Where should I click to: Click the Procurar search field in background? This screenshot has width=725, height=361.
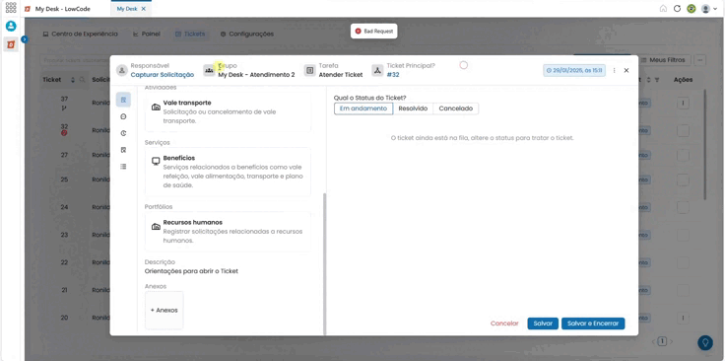point(74,60)
